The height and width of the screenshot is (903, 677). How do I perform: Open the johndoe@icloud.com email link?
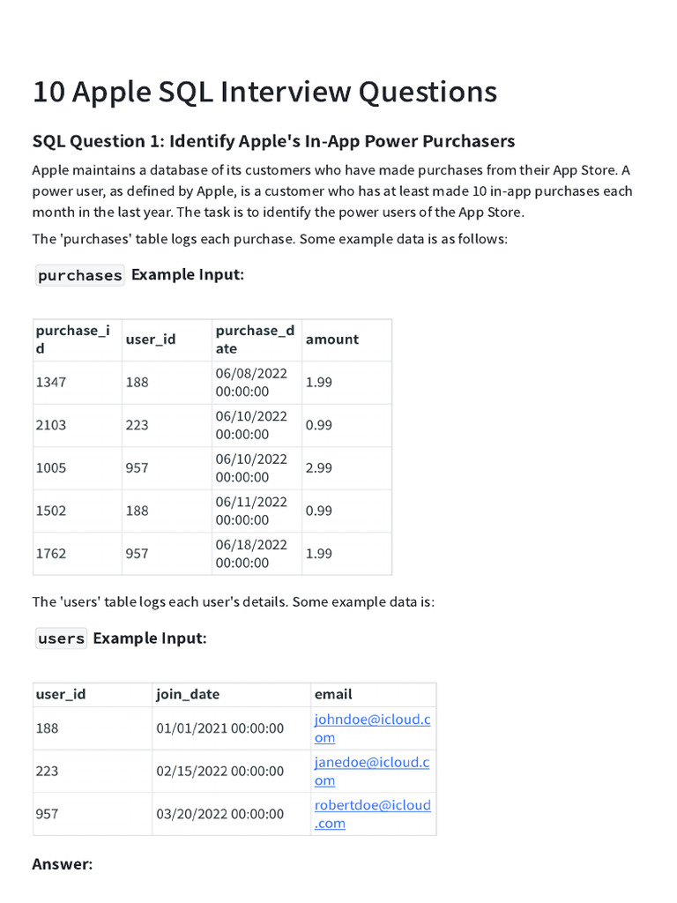(372, 720)
